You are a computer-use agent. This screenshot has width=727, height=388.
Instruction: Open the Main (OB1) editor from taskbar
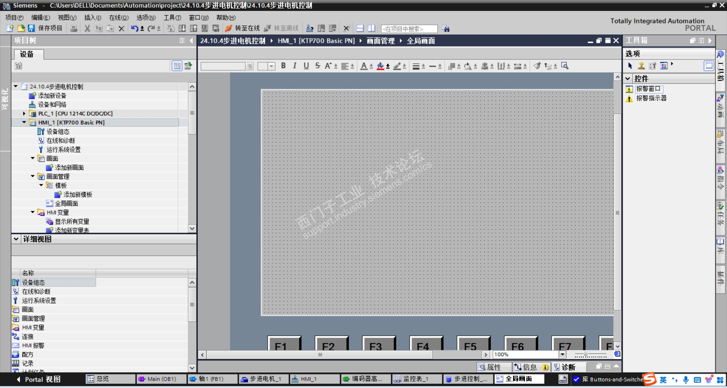click(x=162, y=379)
